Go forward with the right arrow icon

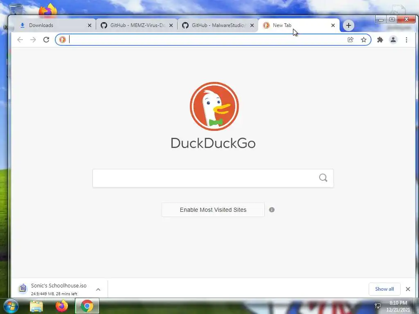[x=33, y=40]
